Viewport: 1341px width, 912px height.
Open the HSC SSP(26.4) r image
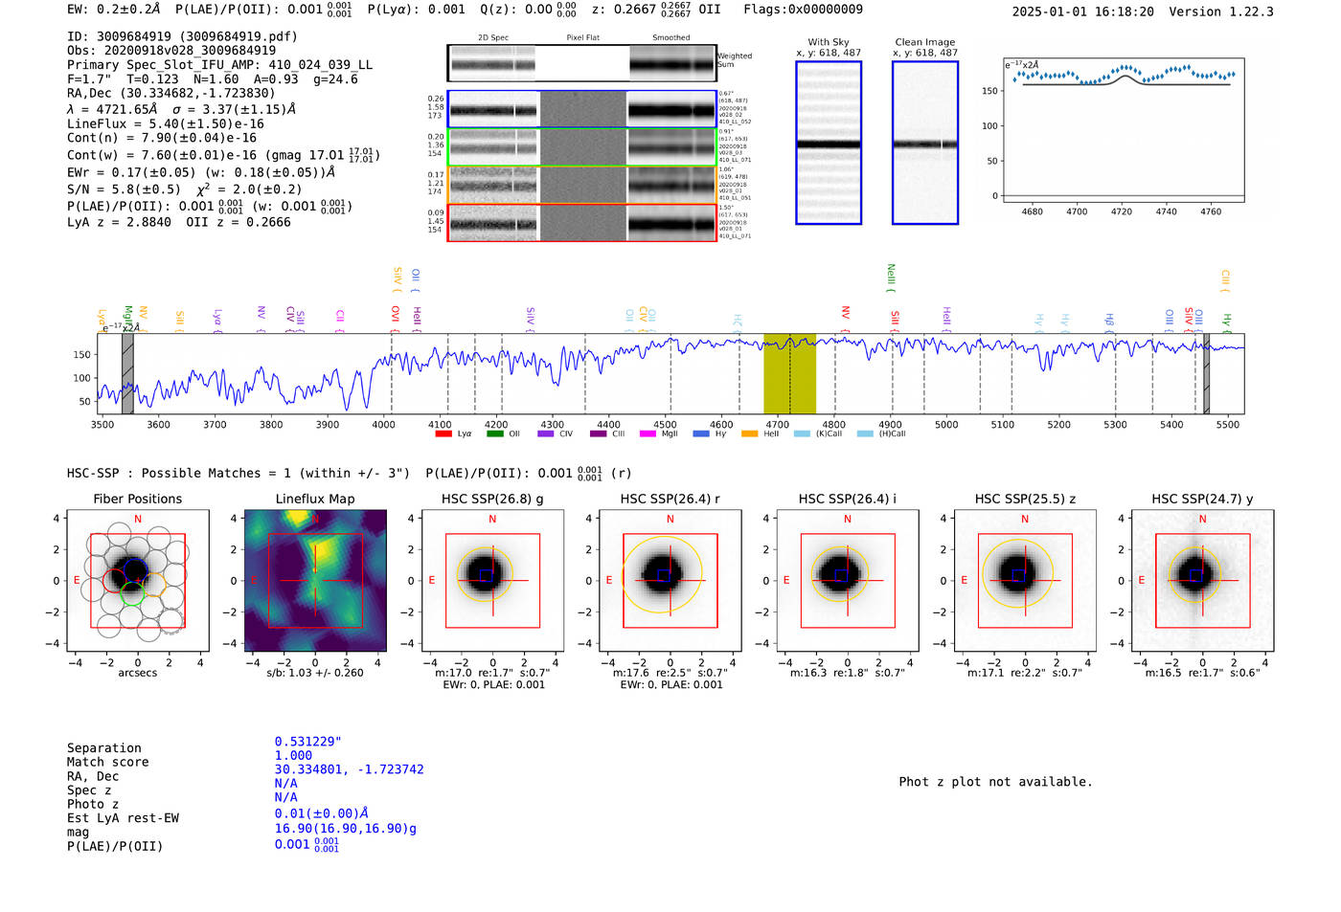point(670,580)
